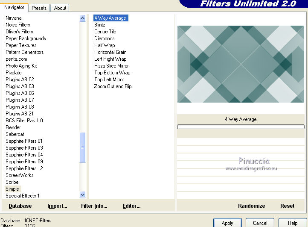
Task: Select Paper Backgrounds category
Action: click(26, 38)
